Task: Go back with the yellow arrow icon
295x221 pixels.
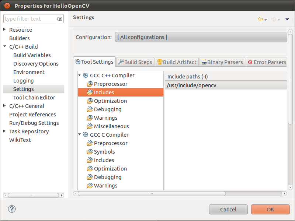Action: pyautogui.click(x=260, y=19)
